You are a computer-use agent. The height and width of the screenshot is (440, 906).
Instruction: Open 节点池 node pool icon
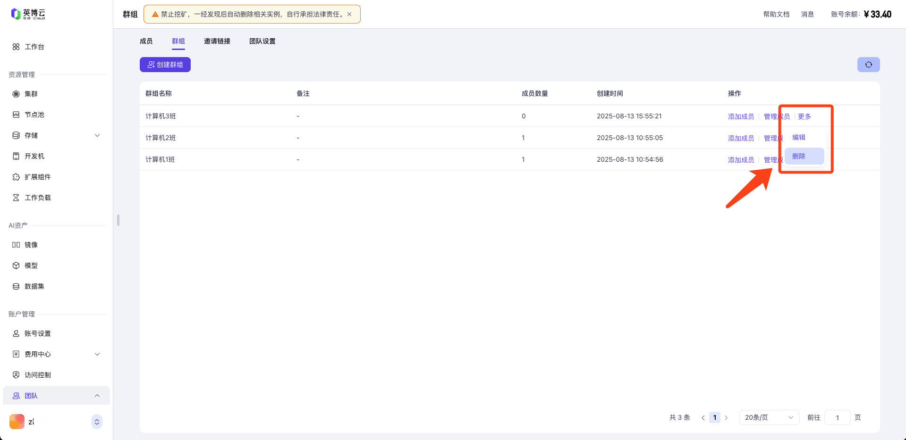16,115
